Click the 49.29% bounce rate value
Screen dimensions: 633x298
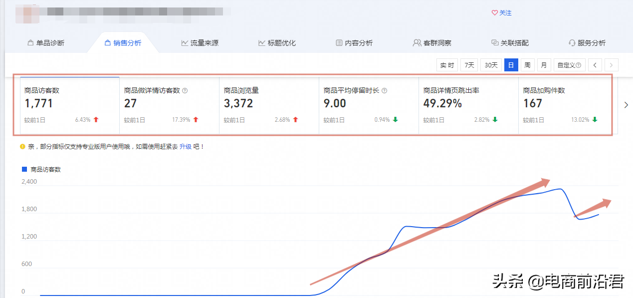pyautogui.click(x=442, y=104)
